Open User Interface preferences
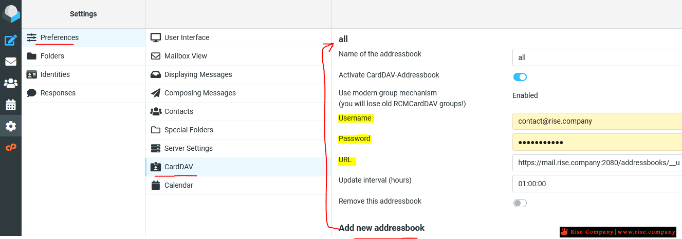This screenshot has height=239, width=682. pos(187,37)
